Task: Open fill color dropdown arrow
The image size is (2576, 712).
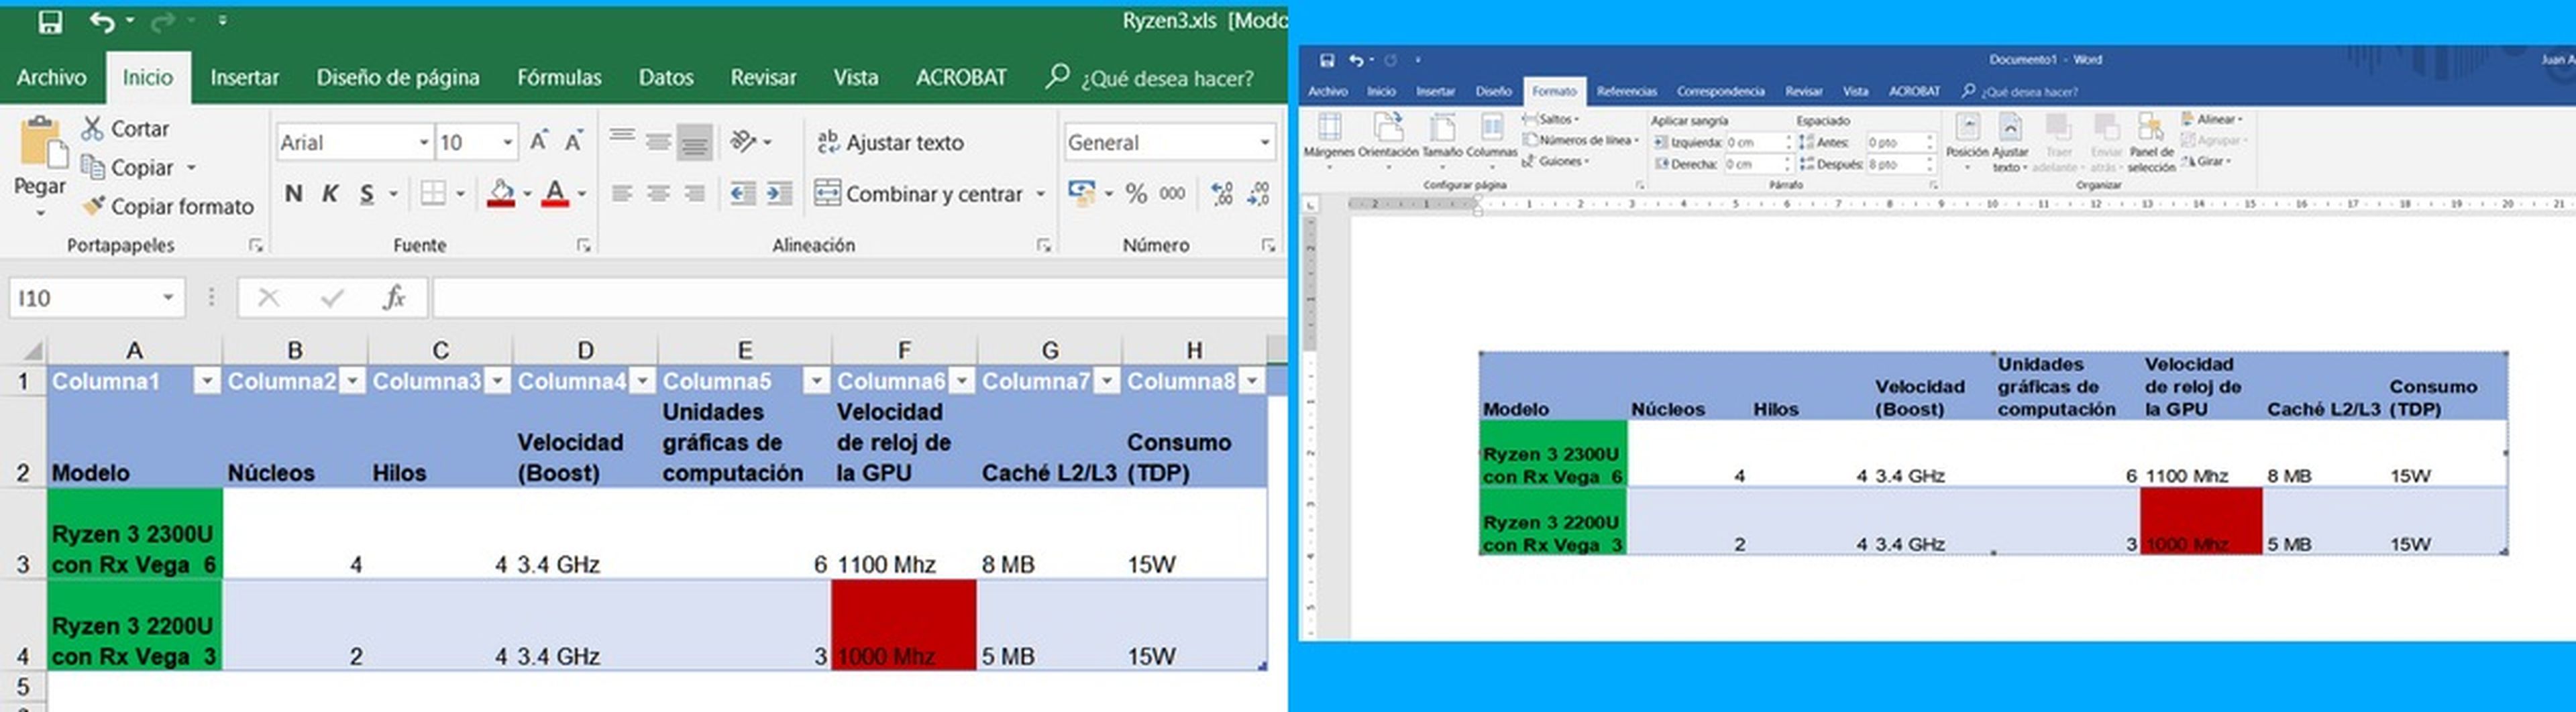Action: click(x=527, y=194)
